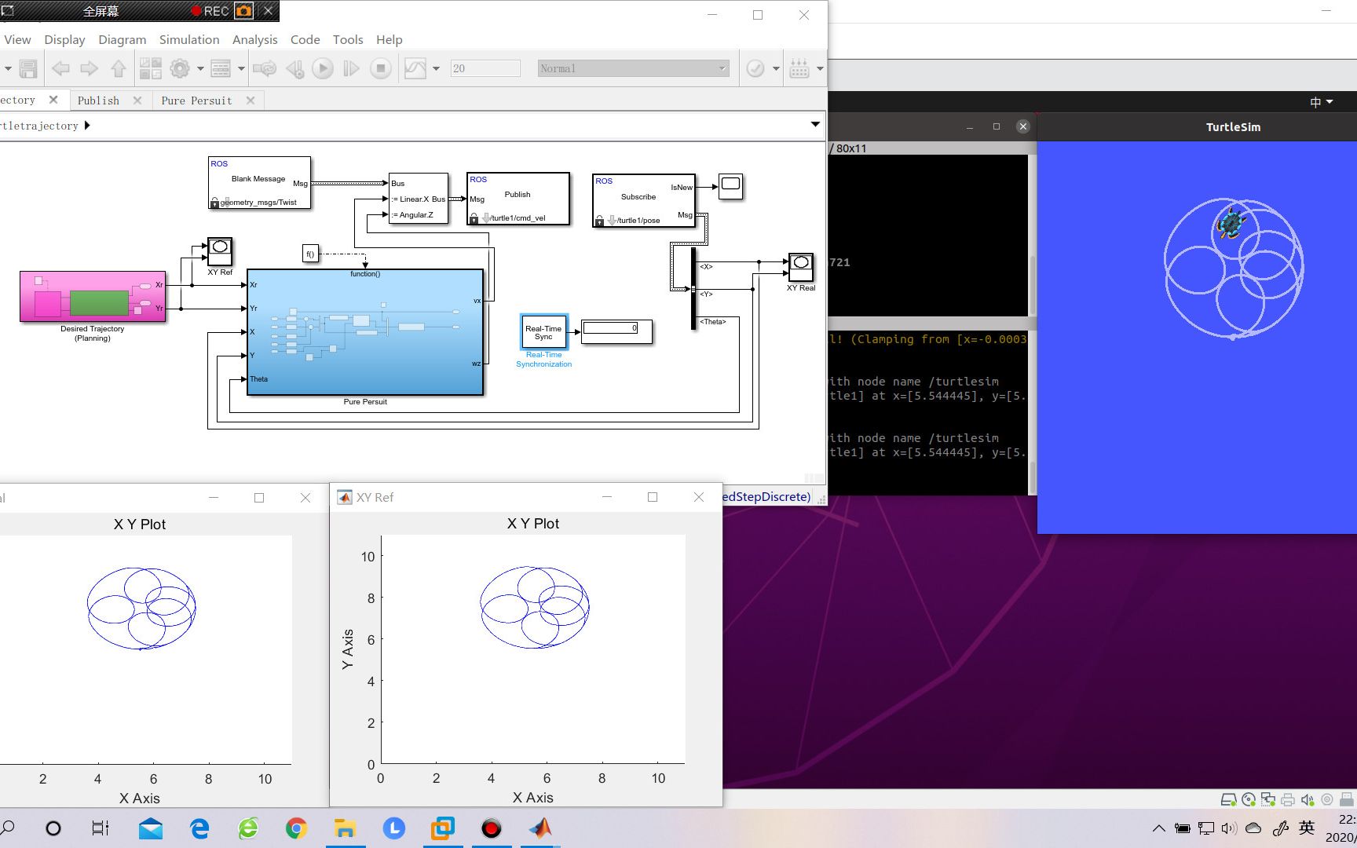Click the Step Back button
The image size is (1357, 848).
(x=294, y=69)
